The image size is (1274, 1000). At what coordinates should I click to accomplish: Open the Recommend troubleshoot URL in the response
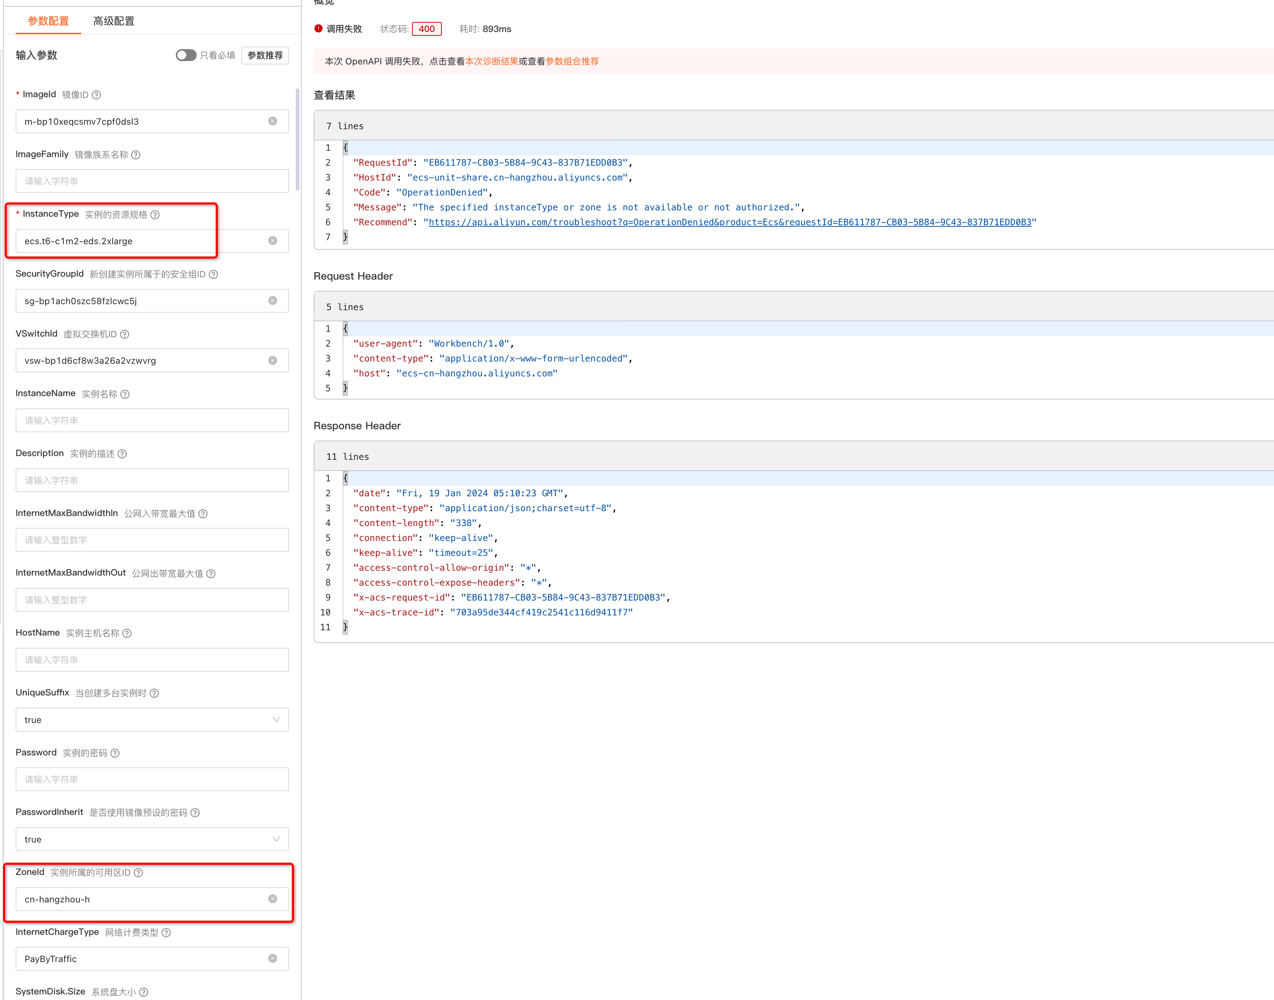point(729,223)
